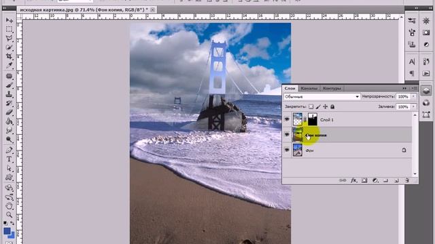Open the layer style fx menu
This screenshot has height=244, width=435.
(353, 180)
